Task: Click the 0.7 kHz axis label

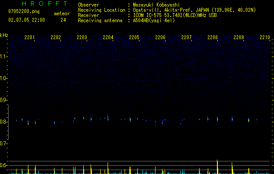Action: point(4,144)
